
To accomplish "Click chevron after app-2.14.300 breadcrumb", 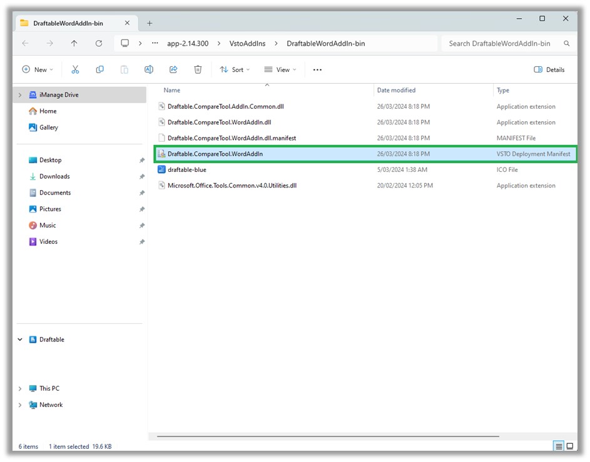I will point(219,44).
